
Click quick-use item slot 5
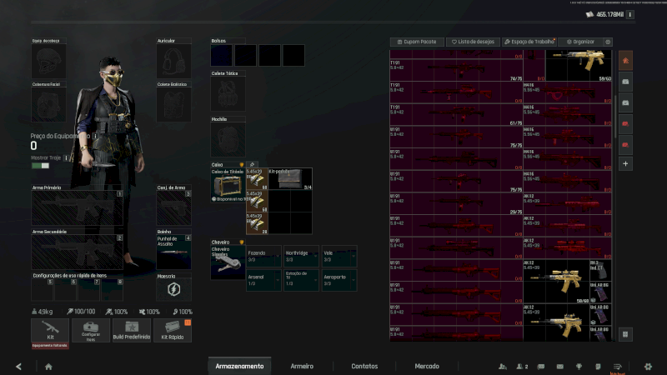pyautogui.click(x=43, y=289)
